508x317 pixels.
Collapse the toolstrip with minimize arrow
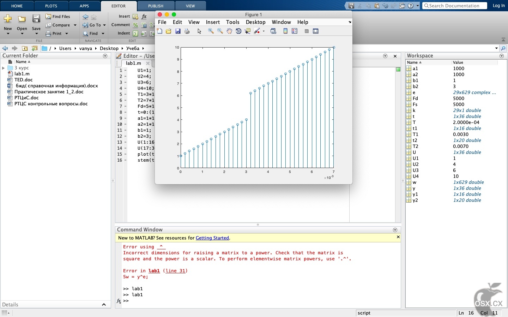(503, 39)
